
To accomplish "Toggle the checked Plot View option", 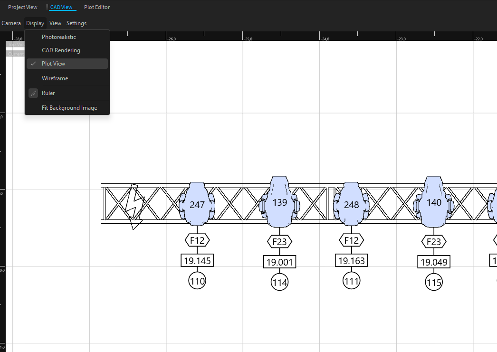I will click(53, 64).
